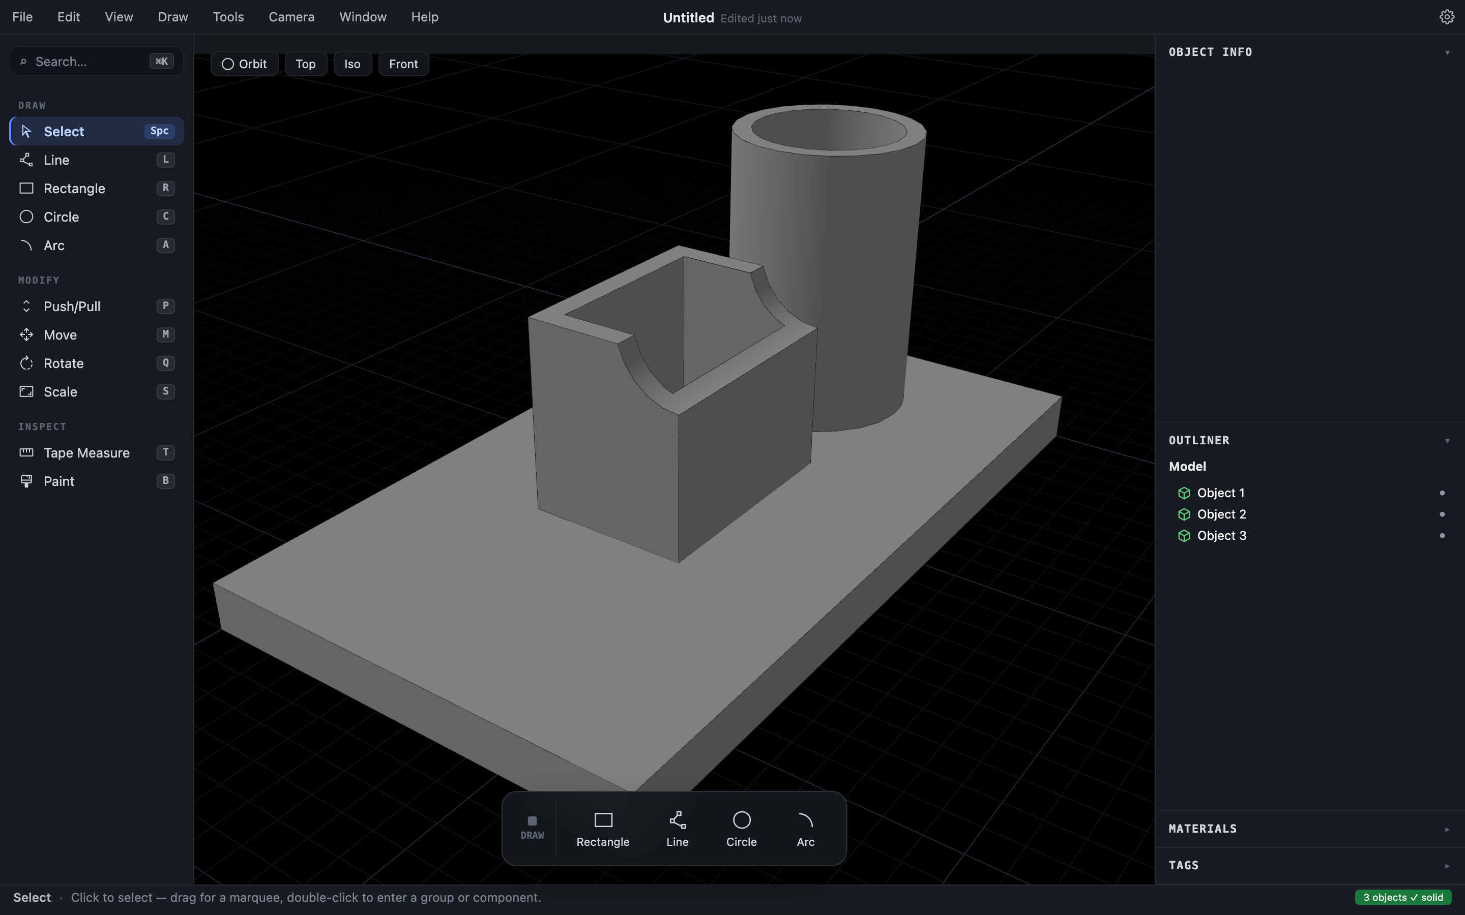Expand the Tags panel
This screenshot has height=915, width=1465.
1447,866
